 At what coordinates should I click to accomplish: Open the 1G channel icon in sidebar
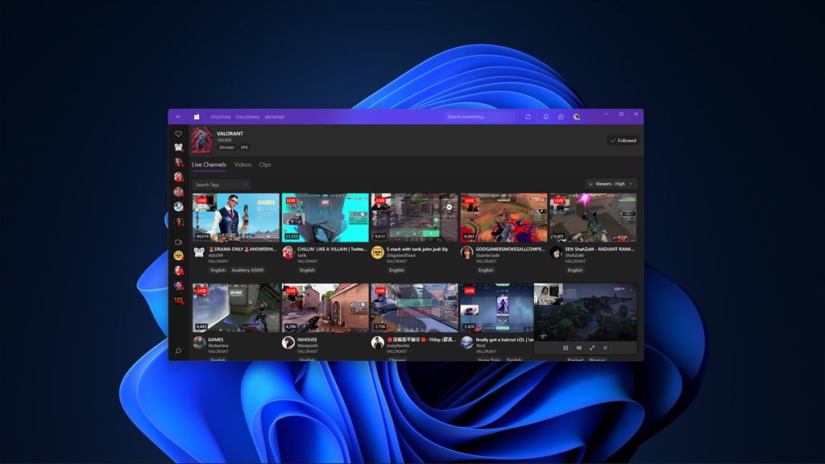[x=179, y=300]
